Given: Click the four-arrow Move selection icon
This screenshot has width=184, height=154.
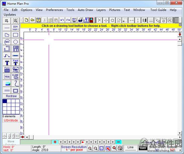Looking at the screenshot, I should tap(106, 20).
